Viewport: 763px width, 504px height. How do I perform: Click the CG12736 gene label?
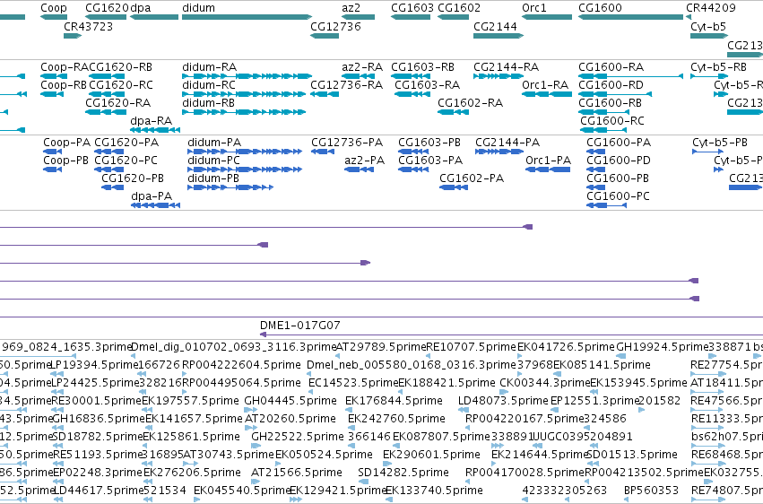[x=335, y=27]
